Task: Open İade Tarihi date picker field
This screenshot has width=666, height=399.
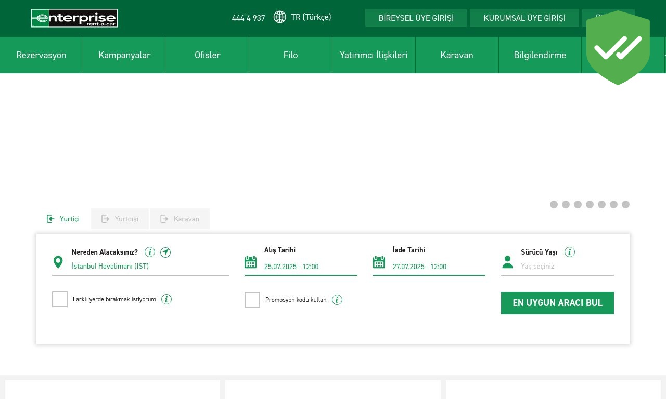Action: (x=439, y=267)
